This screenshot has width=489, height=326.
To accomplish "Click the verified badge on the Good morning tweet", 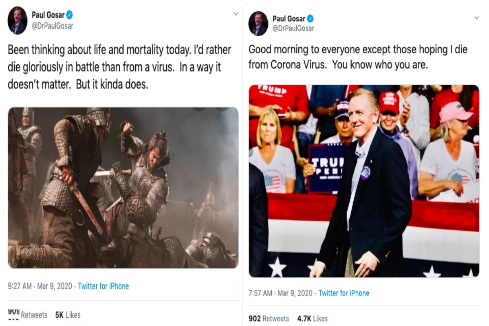I will (x=311, y=18).
